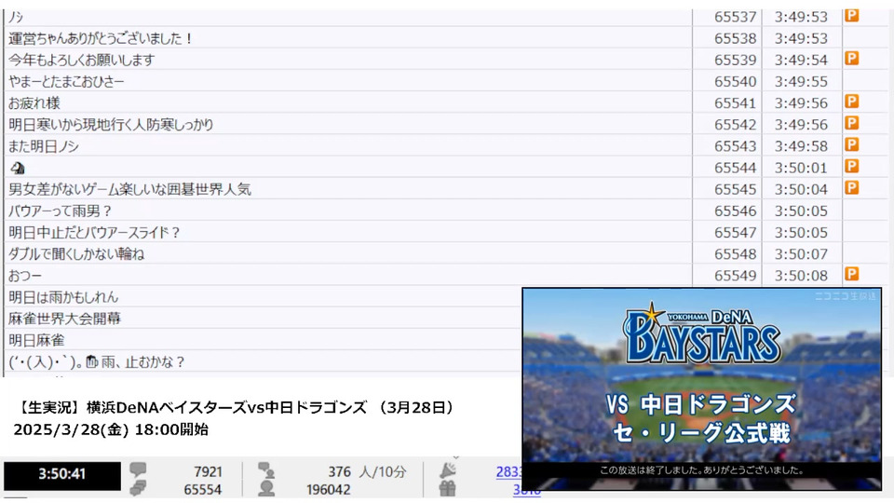
Task: Select comment '今年もよろしくお願いします'
Action: click(x=82, y=60)
